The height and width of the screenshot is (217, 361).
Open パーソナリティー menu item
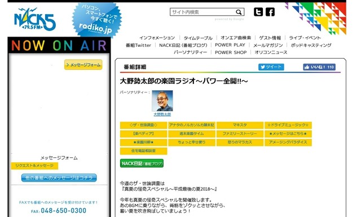point(191,52)
